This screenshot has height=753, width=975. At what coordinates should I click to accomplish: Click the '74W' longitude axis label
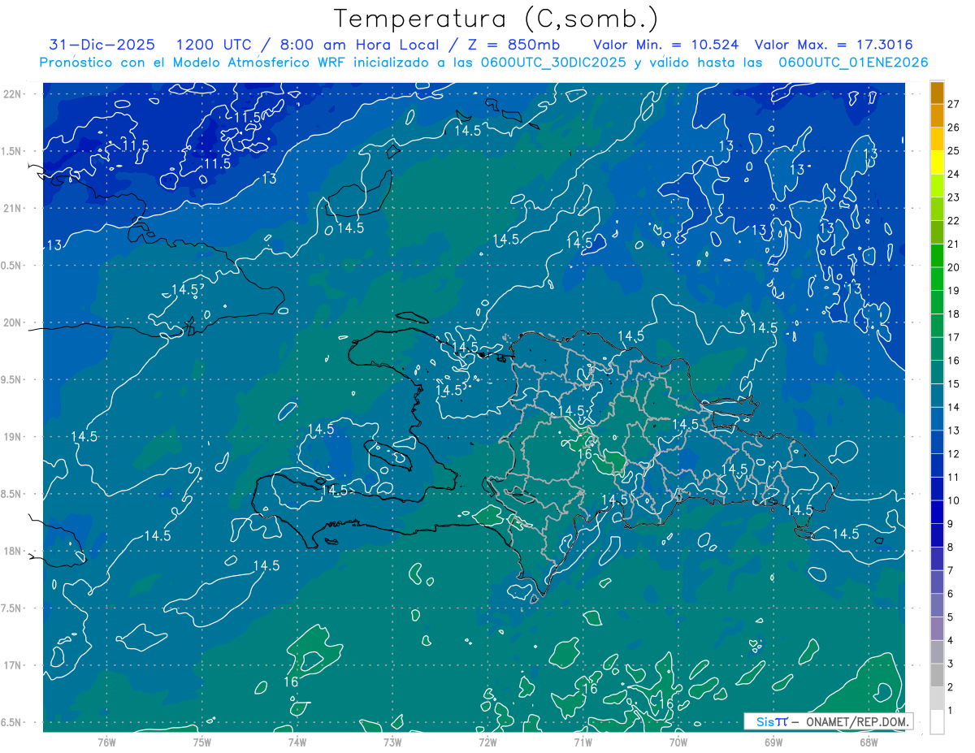297,742
